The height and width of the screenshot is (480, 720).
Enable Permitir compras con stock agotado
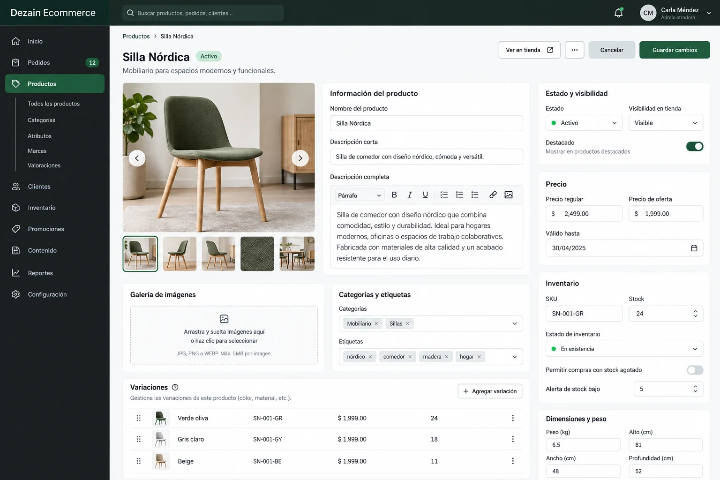coord(695,370)
